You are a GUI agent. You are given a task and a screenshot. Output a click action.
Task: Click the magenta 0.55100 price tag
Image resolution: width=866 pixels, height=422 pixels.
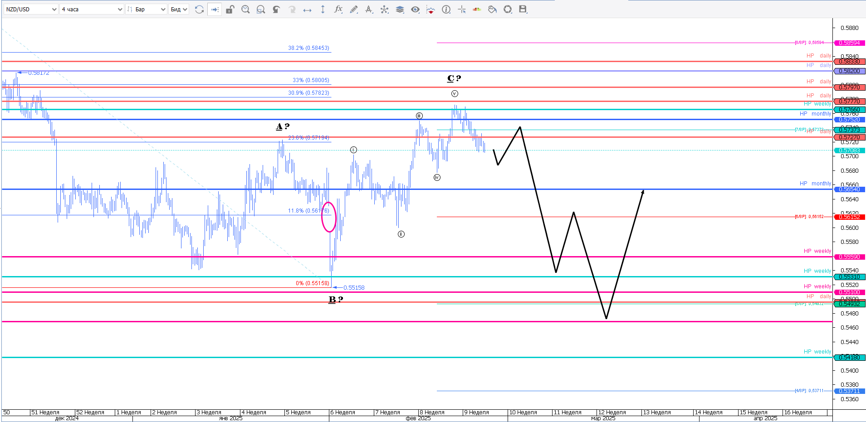[x=849, y=292]
